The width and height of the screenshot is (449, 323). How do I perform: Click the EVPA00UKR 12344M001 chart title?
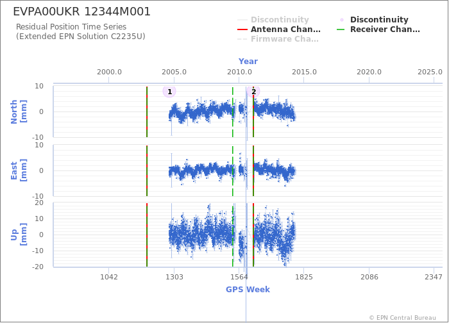coord(81,12)
